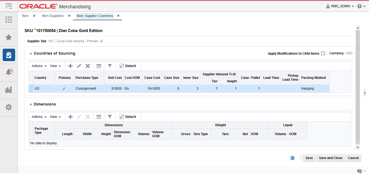Click the help question mark near Save
The height and width of the screenshot is (183, 379).
[x=292, y=158]
